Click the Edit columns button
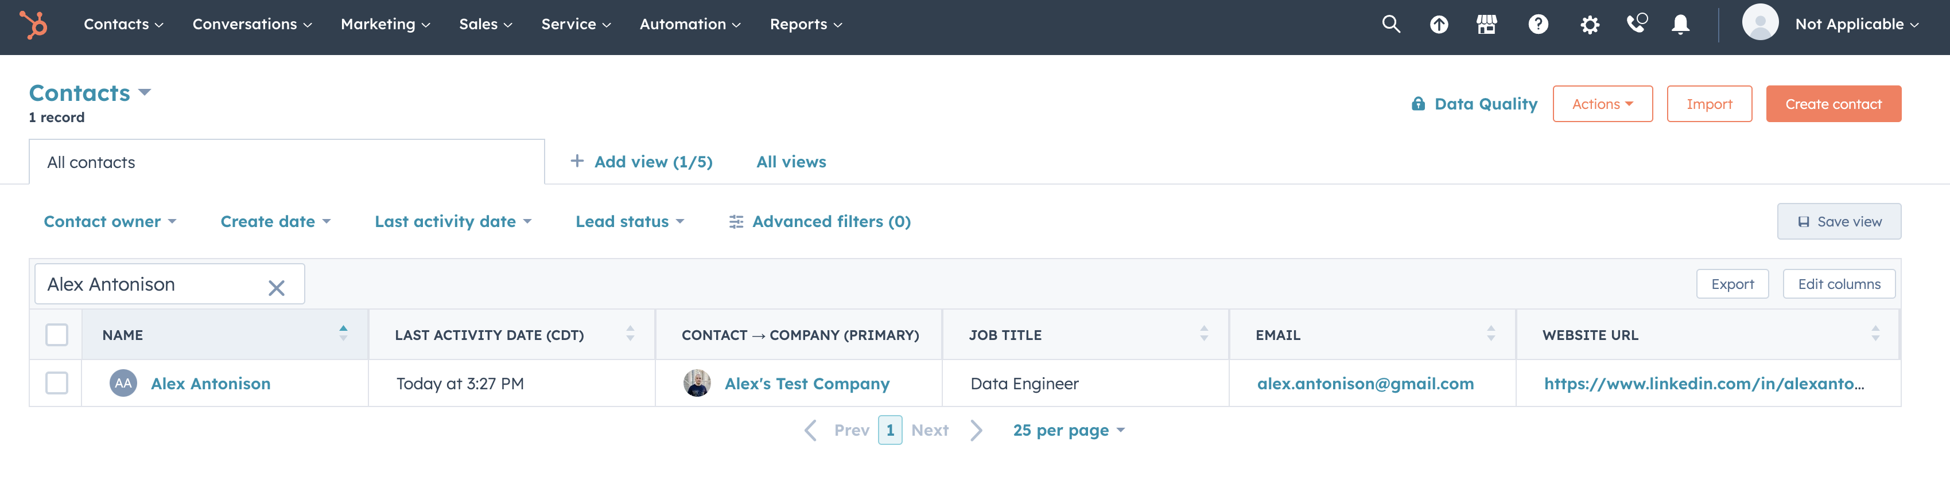 tap(1838, 284)
